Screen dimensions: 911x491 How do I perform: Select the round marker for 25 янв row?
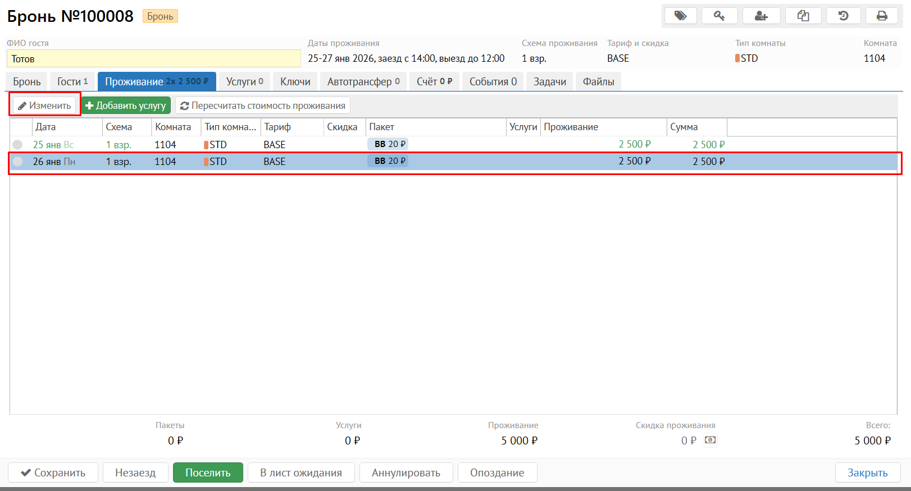click(18, 144)
